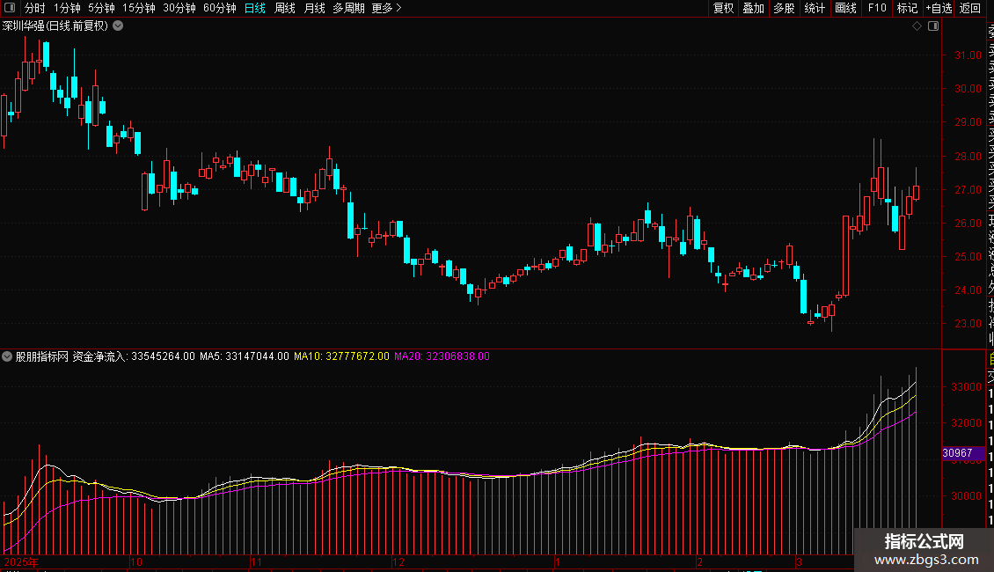The height and width of the screenshot is (572, 994).
Task: Select the 30分钟 period tab
Action: (x=179, y=8)
